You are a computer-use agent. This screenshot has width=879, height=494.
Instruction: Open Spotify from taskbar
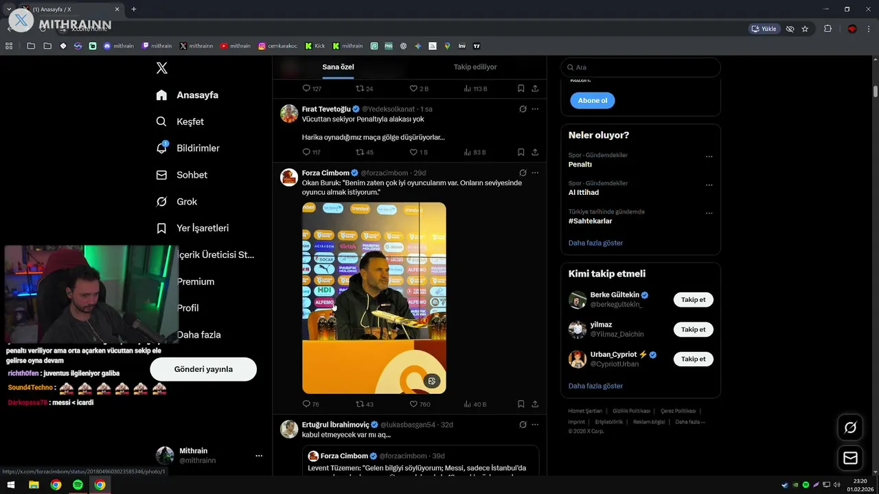pyautogui.click(x=78, y=485)
